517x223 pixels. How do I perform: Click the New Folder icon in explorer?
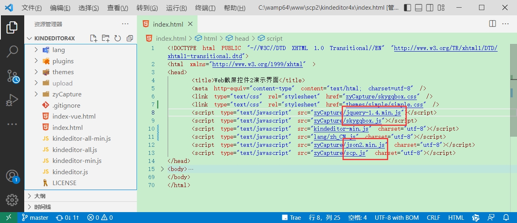[106, 38]
